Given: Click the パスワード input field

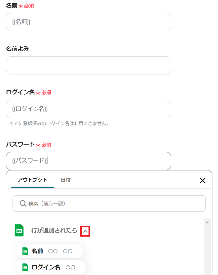Looking at the screenshot, I should 89,161.
